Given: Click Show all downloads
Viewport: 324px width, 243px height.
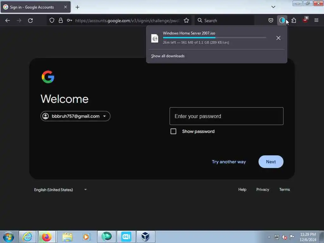Looking at the screenshot, I should (x=168, y=56).
